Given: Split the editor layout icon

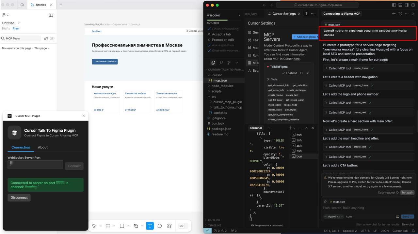Looking at the screenshot, I should coord(306,14).
